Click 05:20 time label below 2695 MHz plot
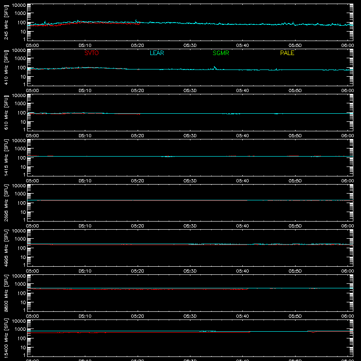Image resolution: width=361 pixels, height=361 pixels. [x=138, y=226]
